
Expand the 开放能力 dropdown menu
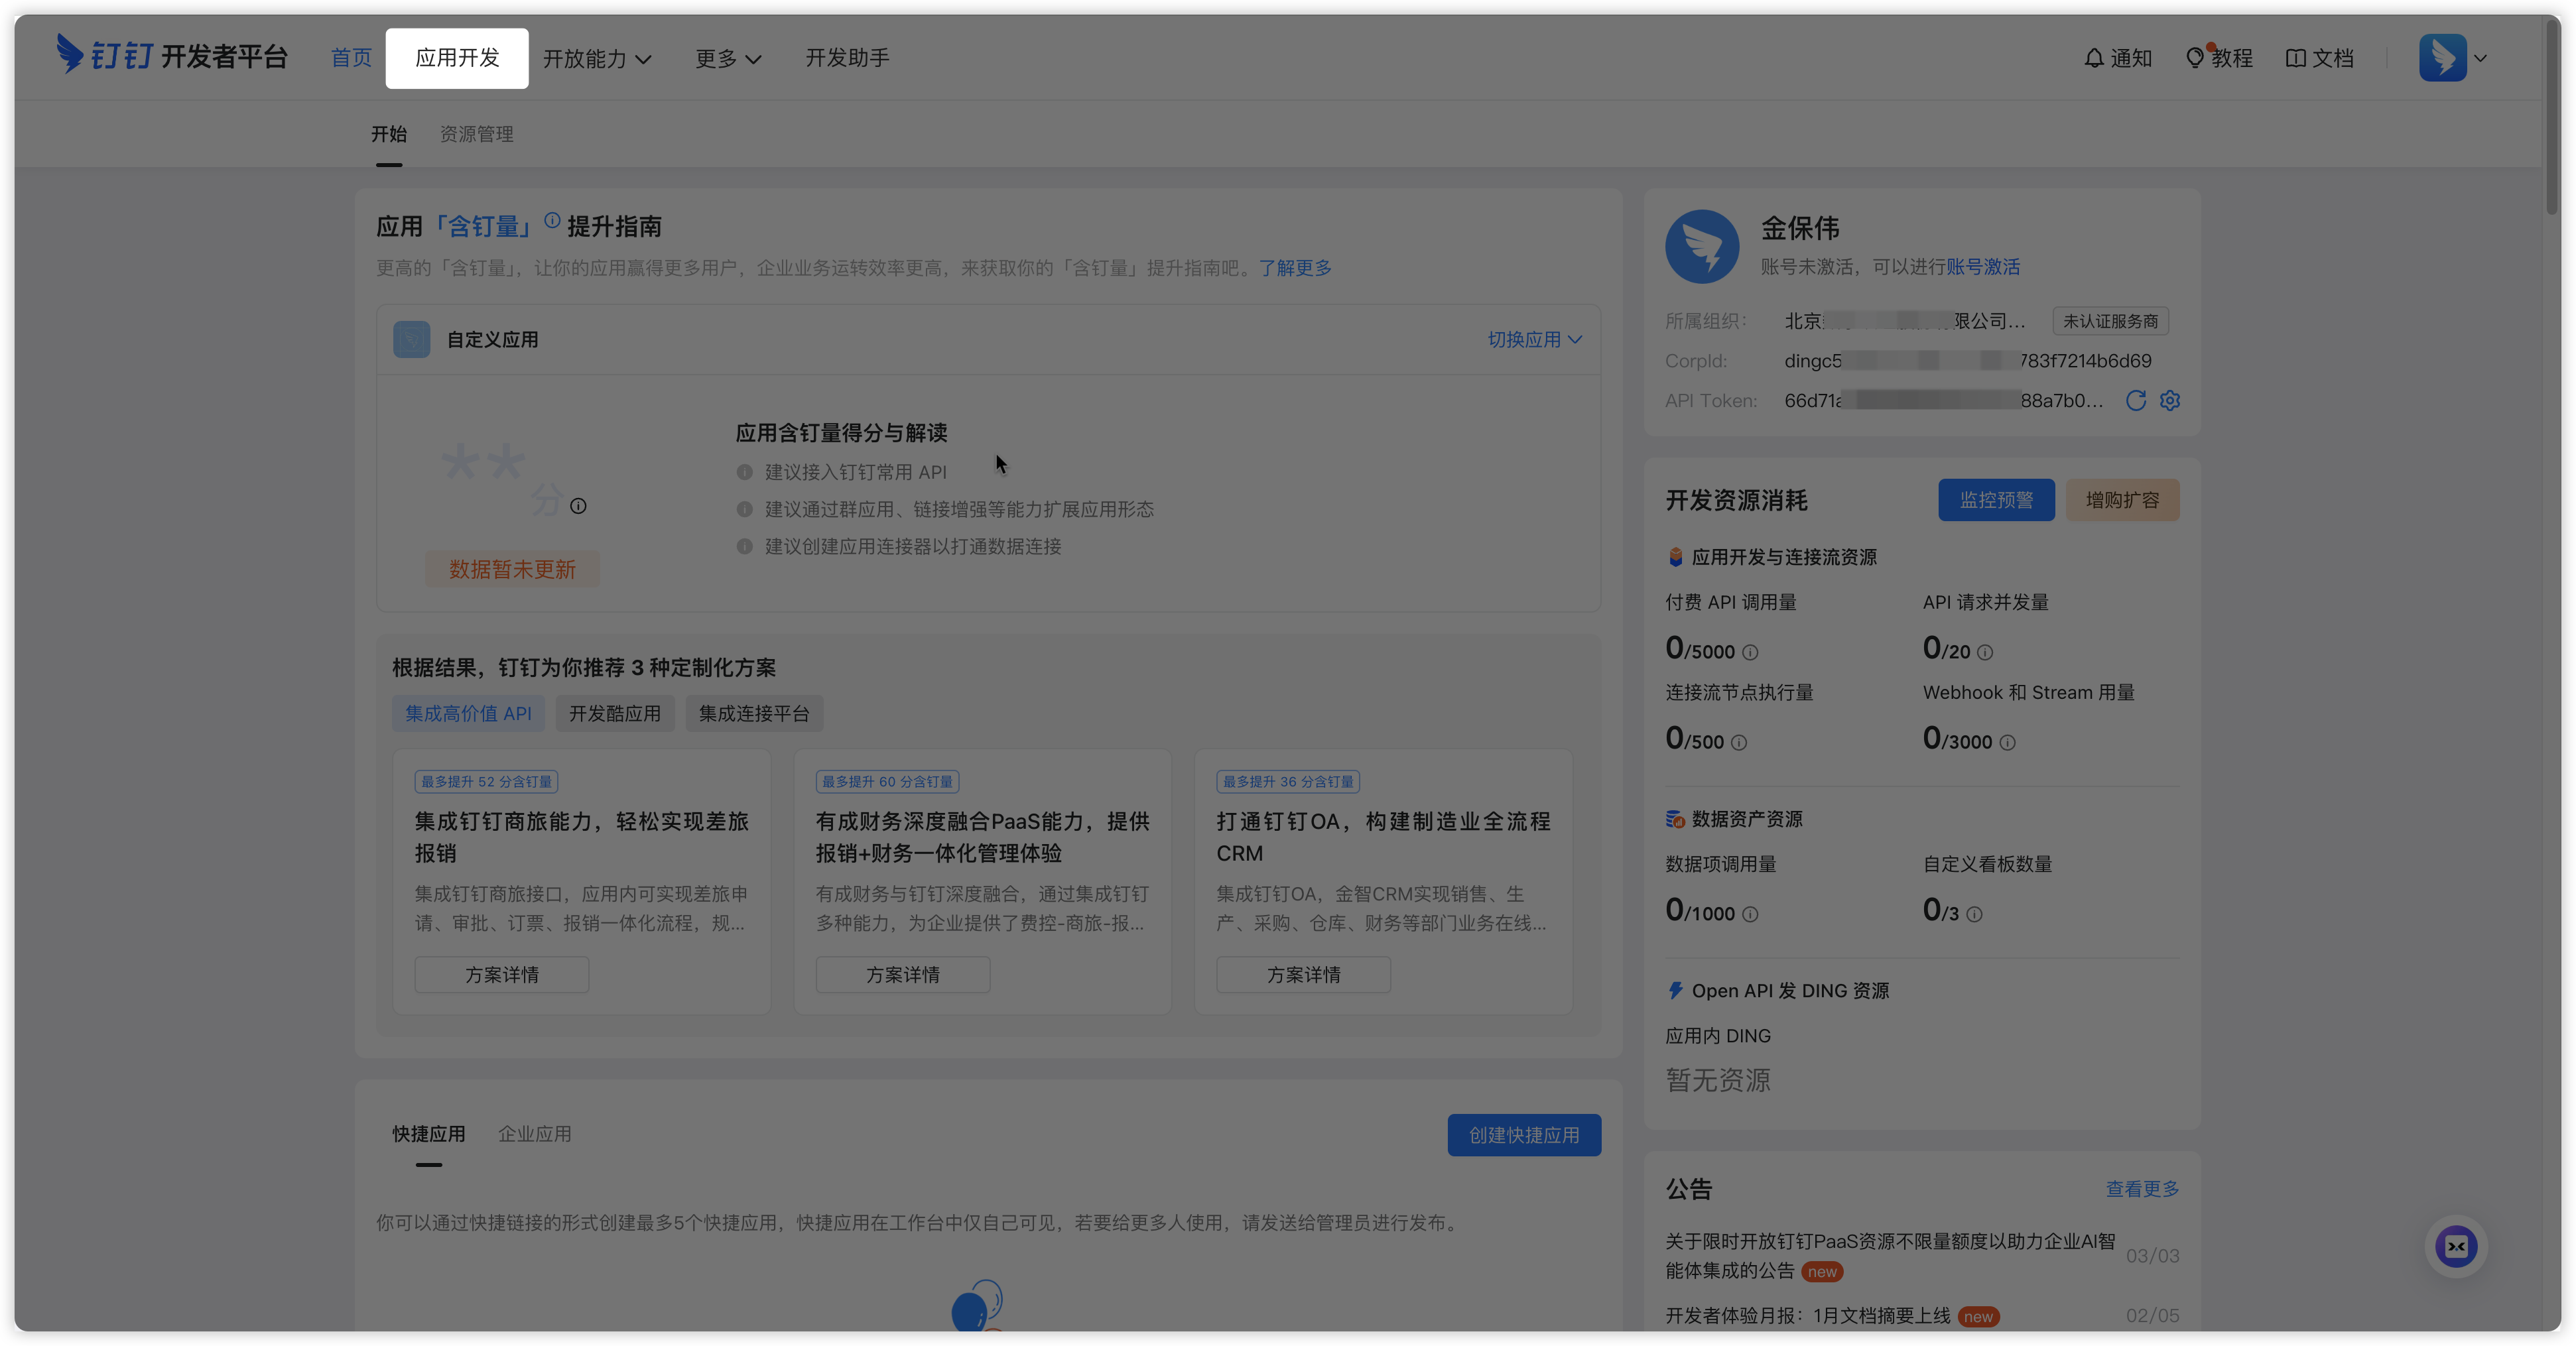tap(597, 59)
